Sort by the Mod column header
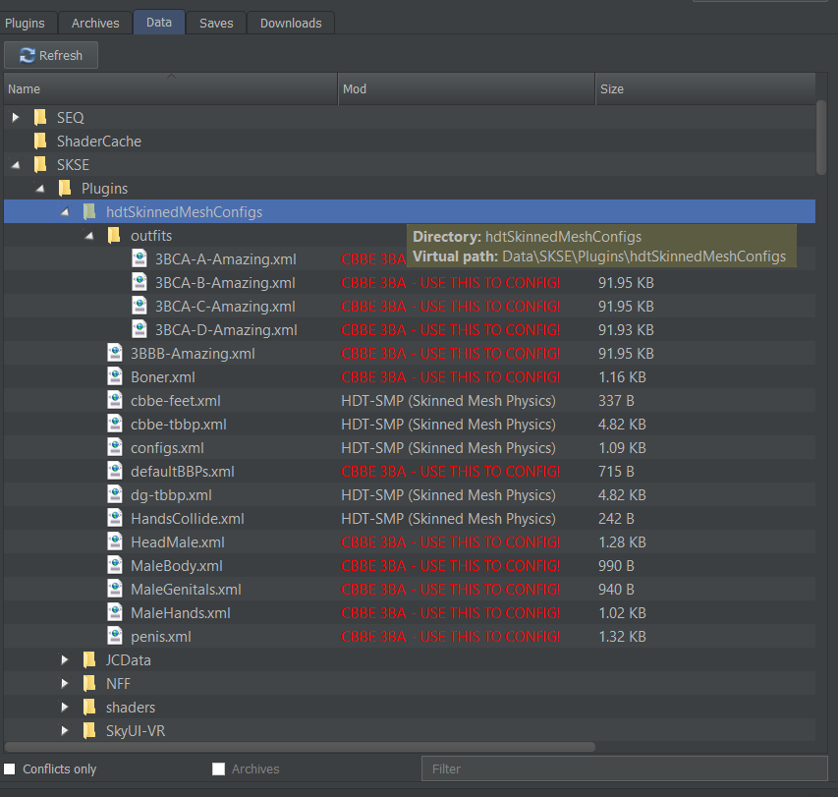838x797 pixels. [466, 88]
